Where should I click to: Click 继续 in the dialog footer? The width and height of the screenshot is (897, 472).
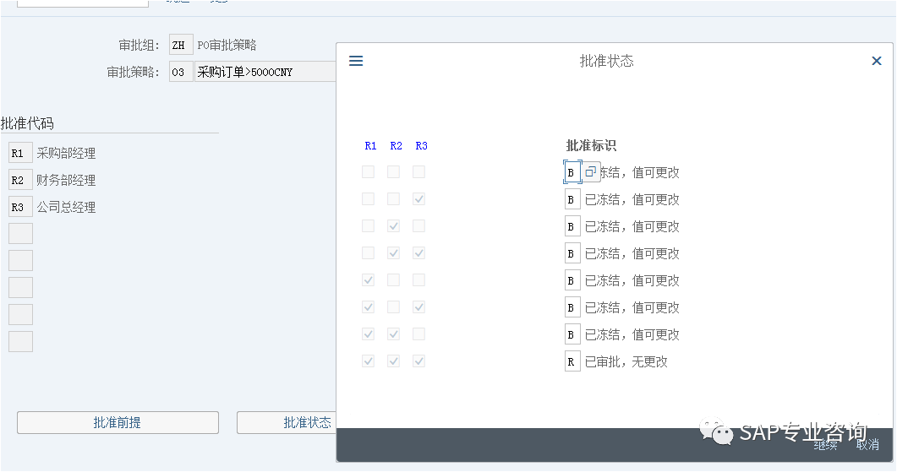point(825,445)
